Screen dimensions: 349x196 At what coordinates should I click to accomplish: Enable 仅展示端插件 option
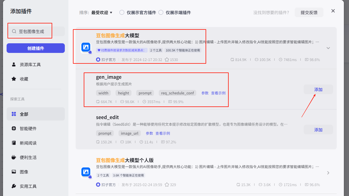tap(161, 13)
